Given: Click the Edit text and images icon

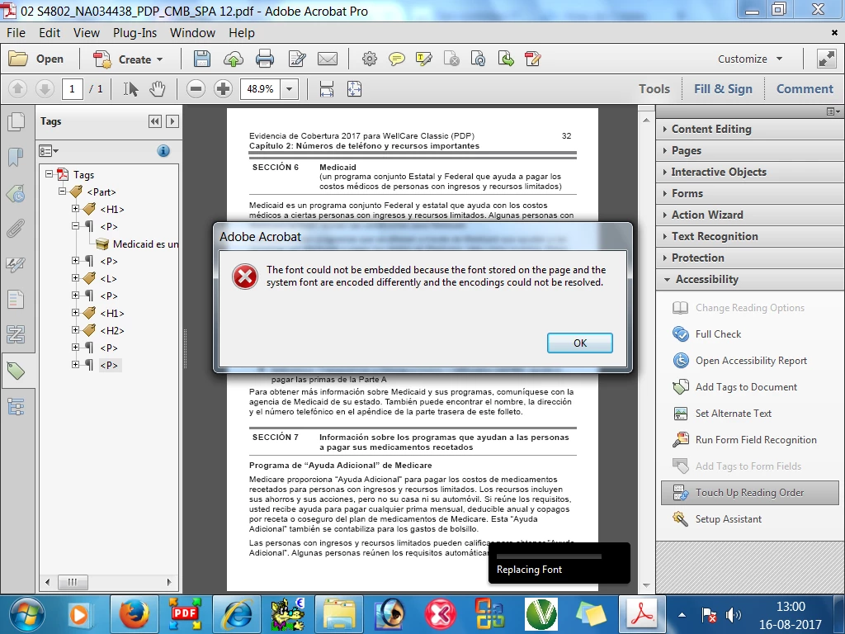Looking at the screenshot, I should pos(297,59).
